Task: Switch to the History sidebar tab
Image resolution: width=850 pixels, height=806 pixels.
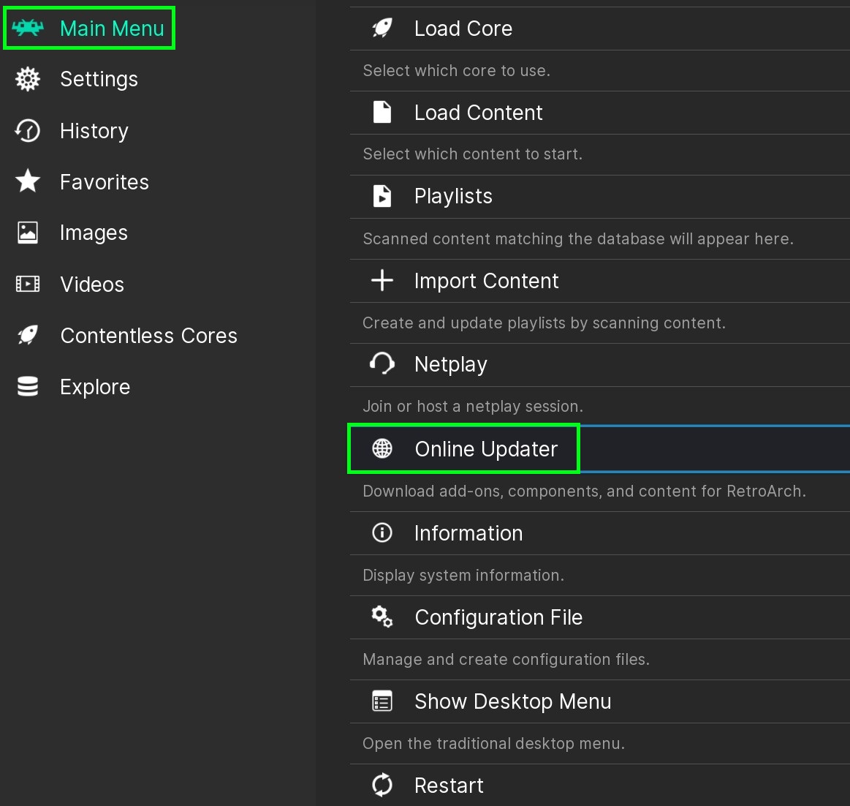Action: pos(94,131)
